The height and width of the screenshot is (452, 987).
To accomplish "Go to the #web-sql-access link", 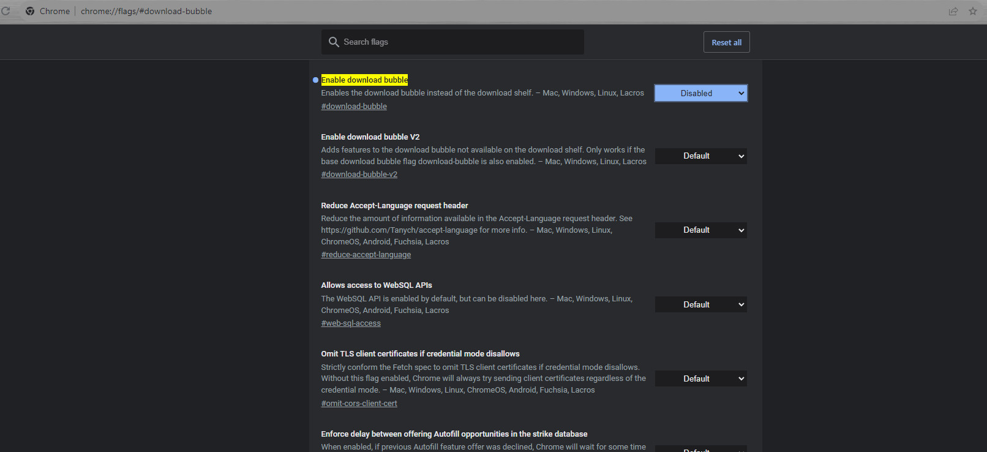I will point(351,323).
